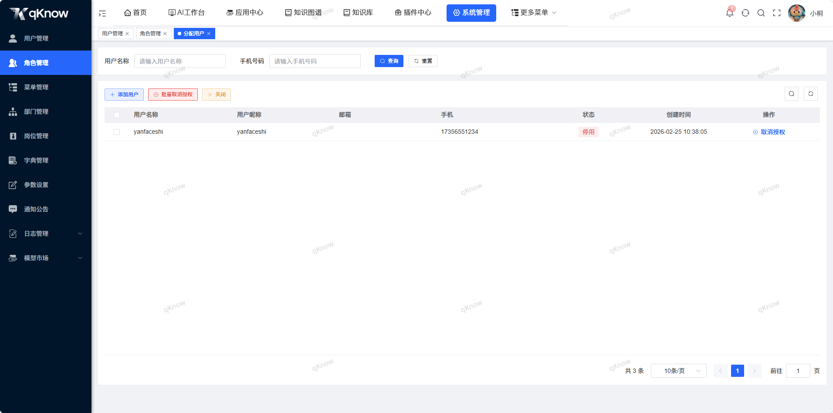Check the yanfaceshi row checkbox
The image size is (833, 413).
[117, 132]
